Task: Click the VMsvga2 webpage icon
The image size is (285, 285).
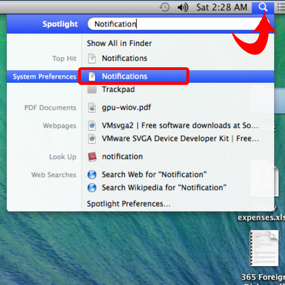Action: [92, 125]
